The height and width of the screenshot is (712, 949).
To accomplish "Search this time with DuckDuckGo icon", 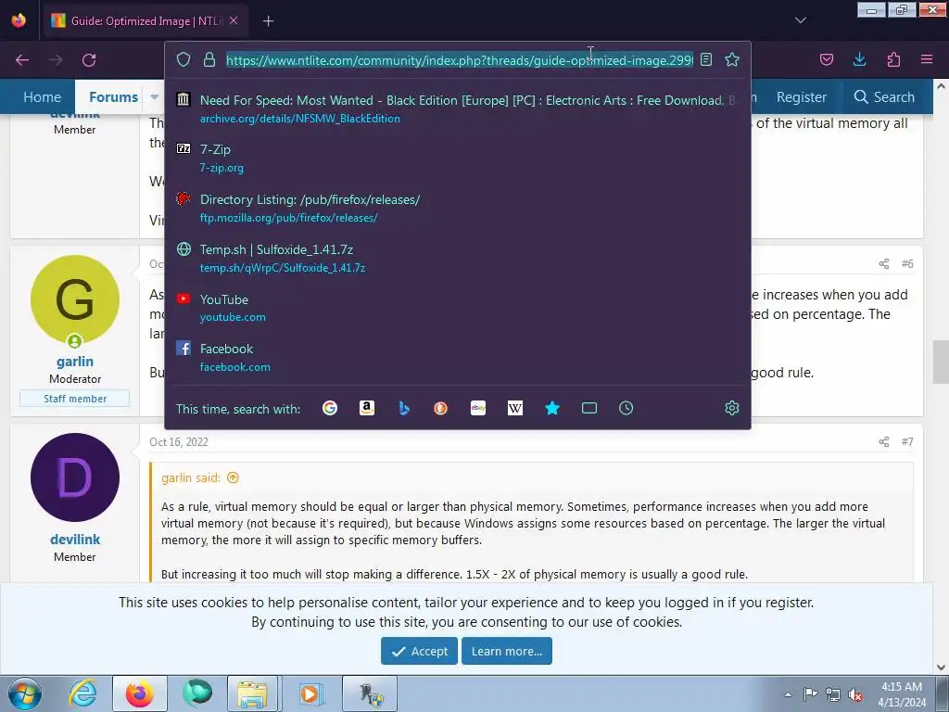I will [440, 408].
